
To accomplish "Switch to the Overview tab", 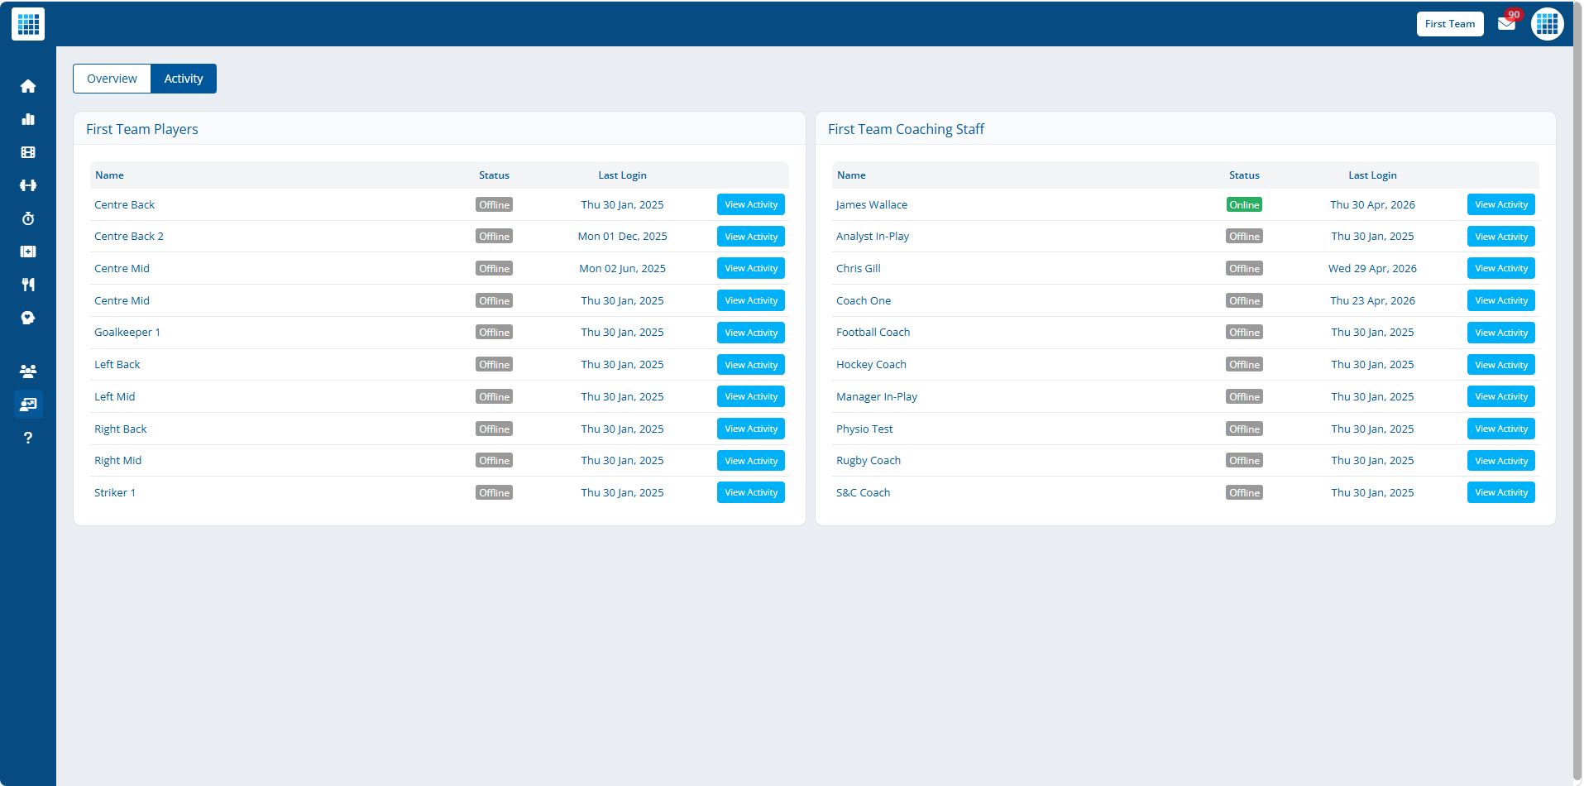I will coord(112,78).
